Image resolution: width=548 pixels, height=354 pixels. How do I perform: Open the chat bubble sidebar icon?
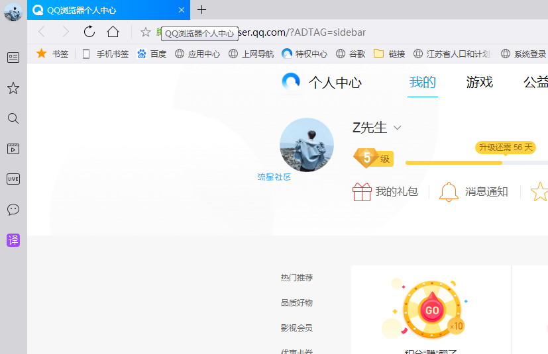(13, 210)
